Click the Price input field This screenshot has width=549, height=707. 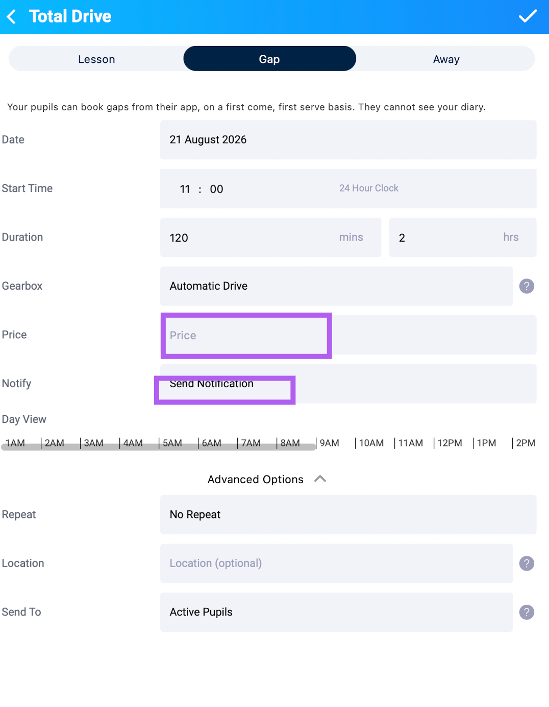pyautogui.click(x=348, y=335)
